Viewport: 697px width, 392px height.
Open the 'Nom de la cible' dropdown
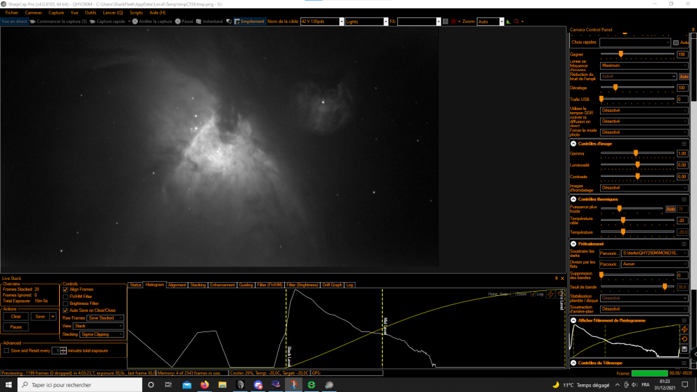(342, 22)
